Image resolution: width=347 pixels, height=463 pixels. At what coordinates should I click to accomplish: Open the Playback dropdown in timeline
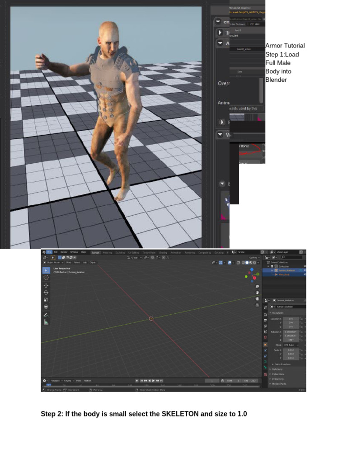coord(56,381)
